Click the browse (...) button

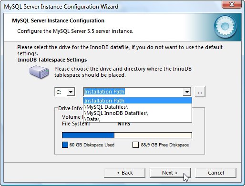200,92
